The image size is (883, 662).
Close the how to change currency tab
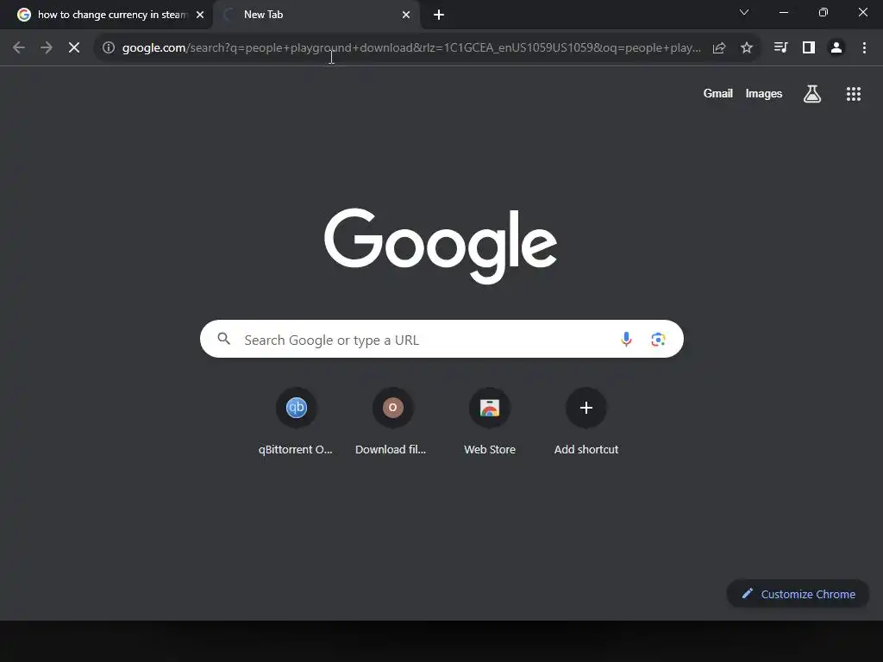tap(200, 16)
